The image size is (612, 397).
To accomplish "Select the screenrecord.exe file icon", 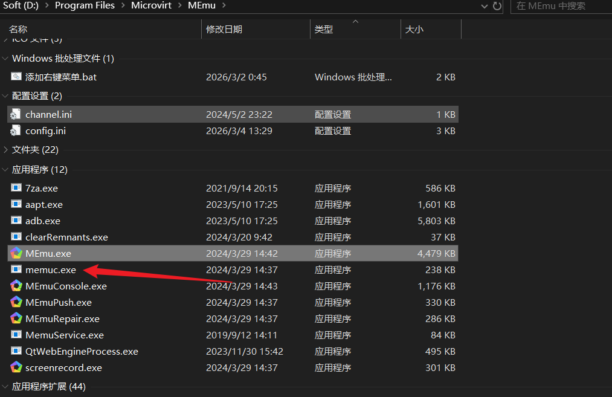I will pos(16,367).
